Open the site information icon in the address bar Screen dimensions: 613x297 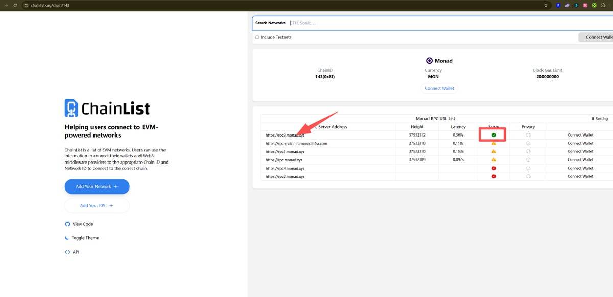click(26, 5)
